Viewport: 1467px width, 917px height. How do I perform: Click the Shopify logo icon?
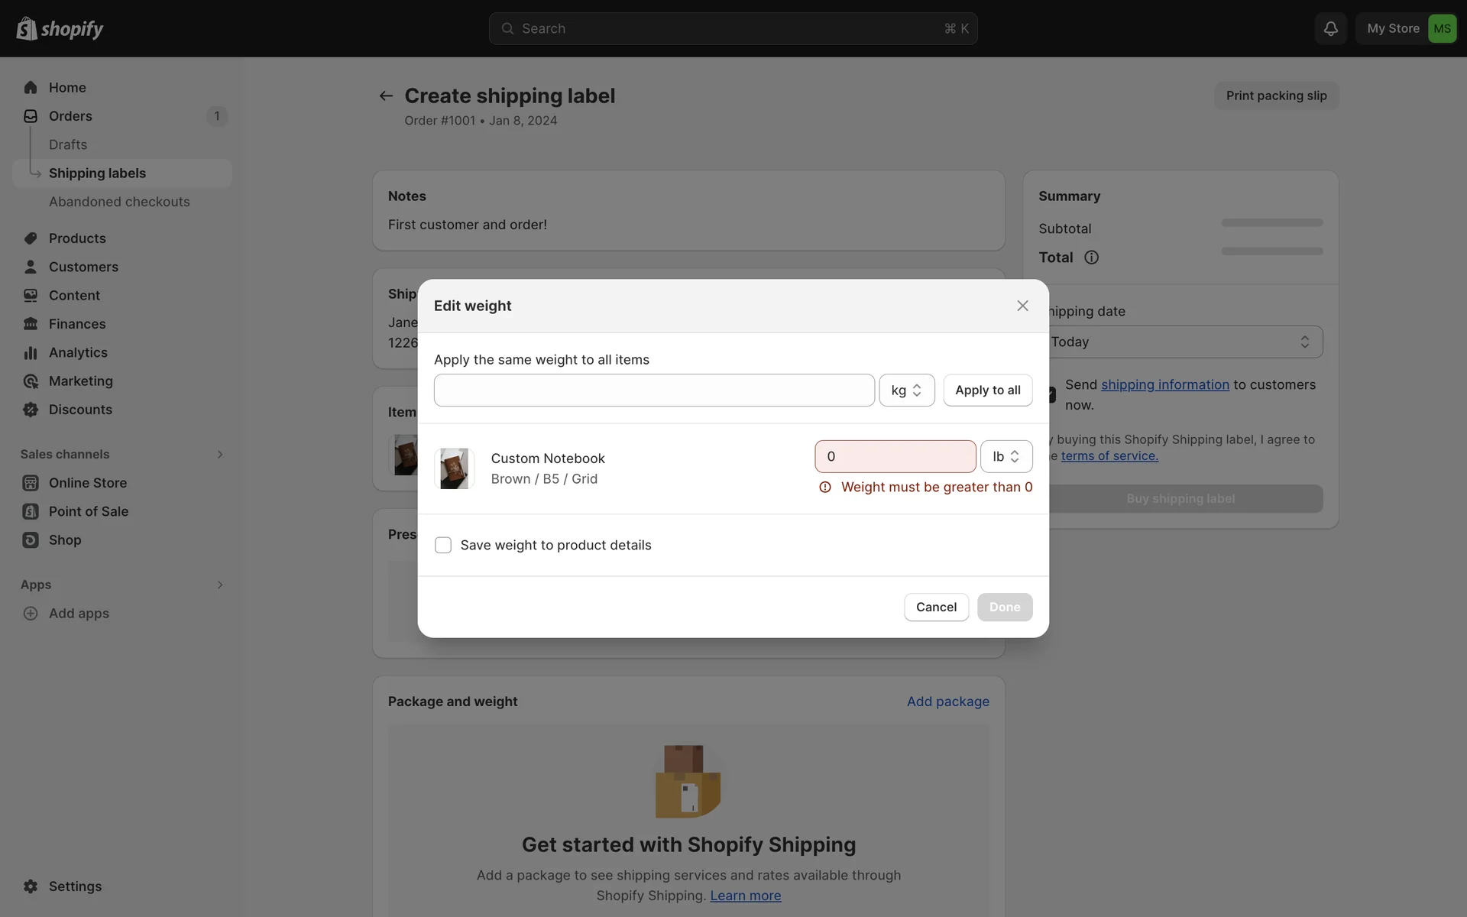click(x=27, y=29)
